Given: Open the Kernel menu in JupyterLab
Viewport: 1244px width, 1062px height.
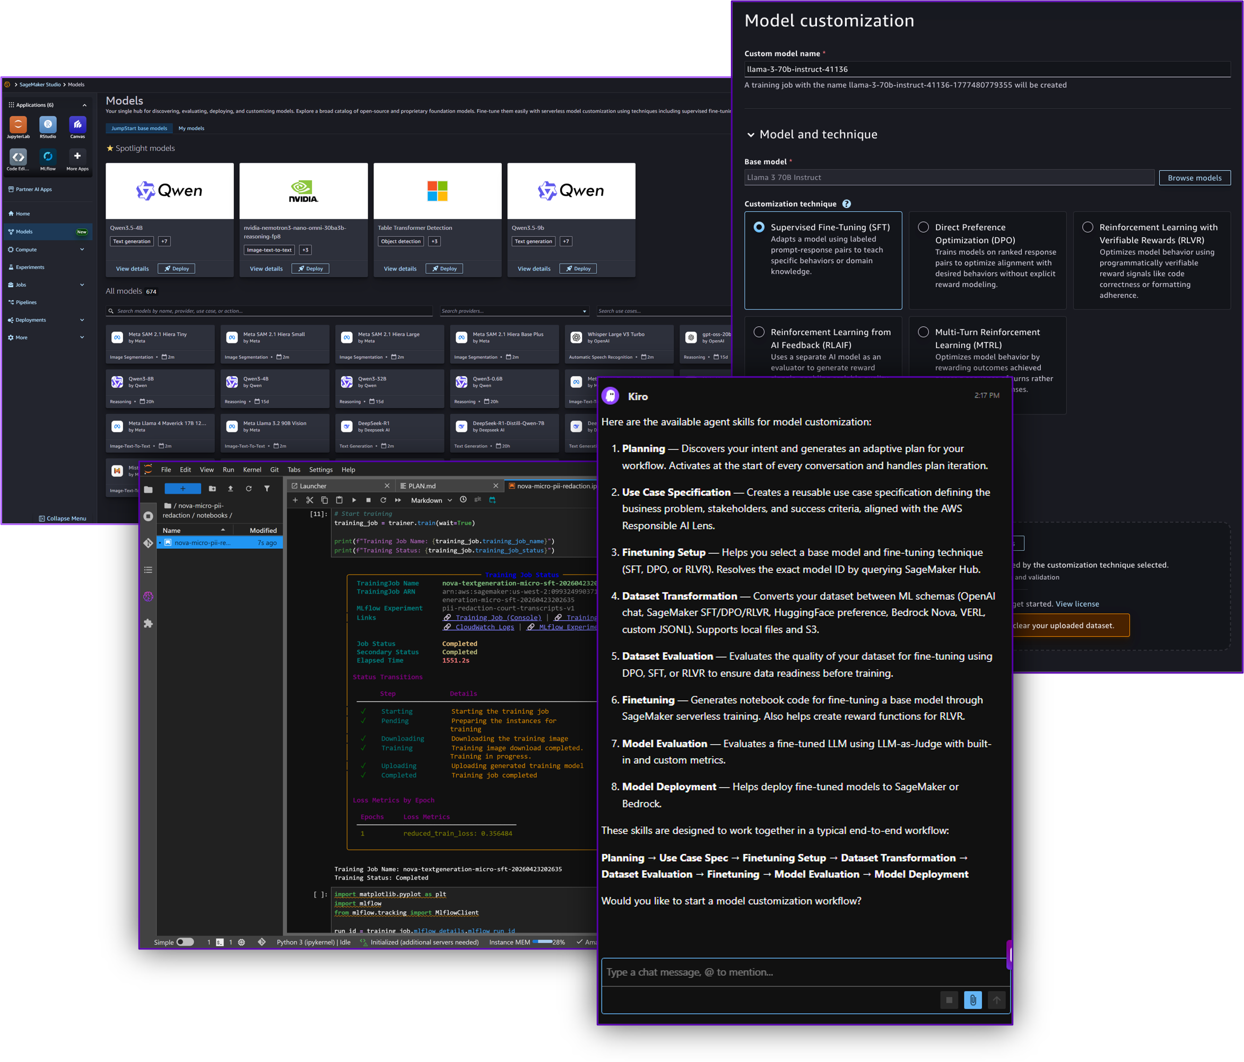Looking at the screenshot, I should (x=252, y=470).
